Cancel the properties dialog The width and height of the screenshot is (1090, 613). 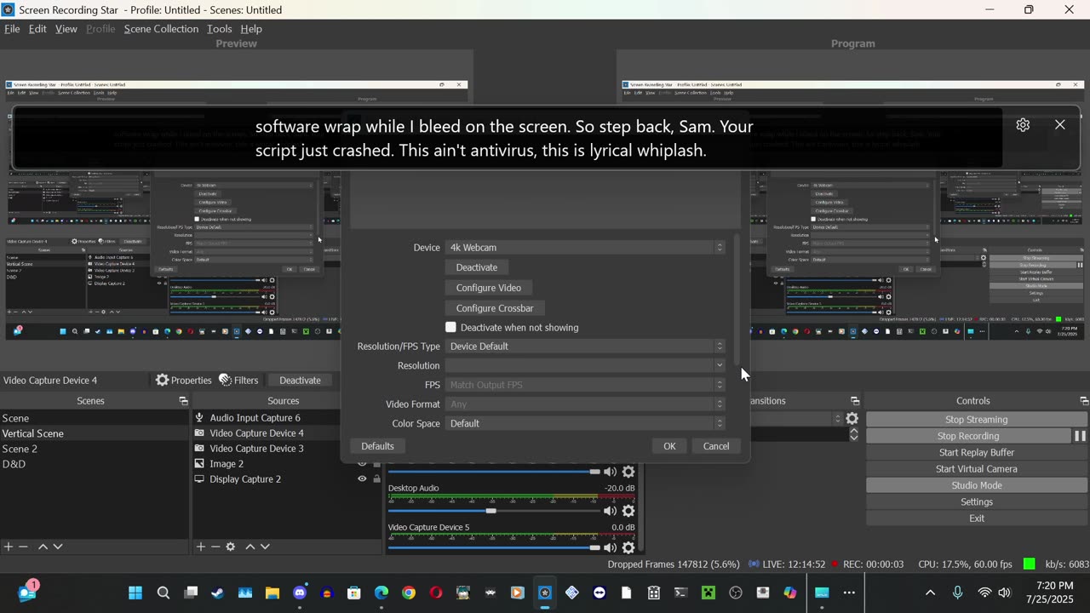716,446
